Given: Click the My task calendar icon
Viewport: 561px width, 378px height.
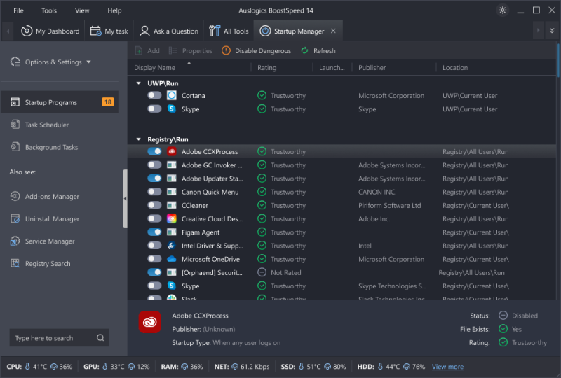Looking at the screenshot, I should coord(95,31).
